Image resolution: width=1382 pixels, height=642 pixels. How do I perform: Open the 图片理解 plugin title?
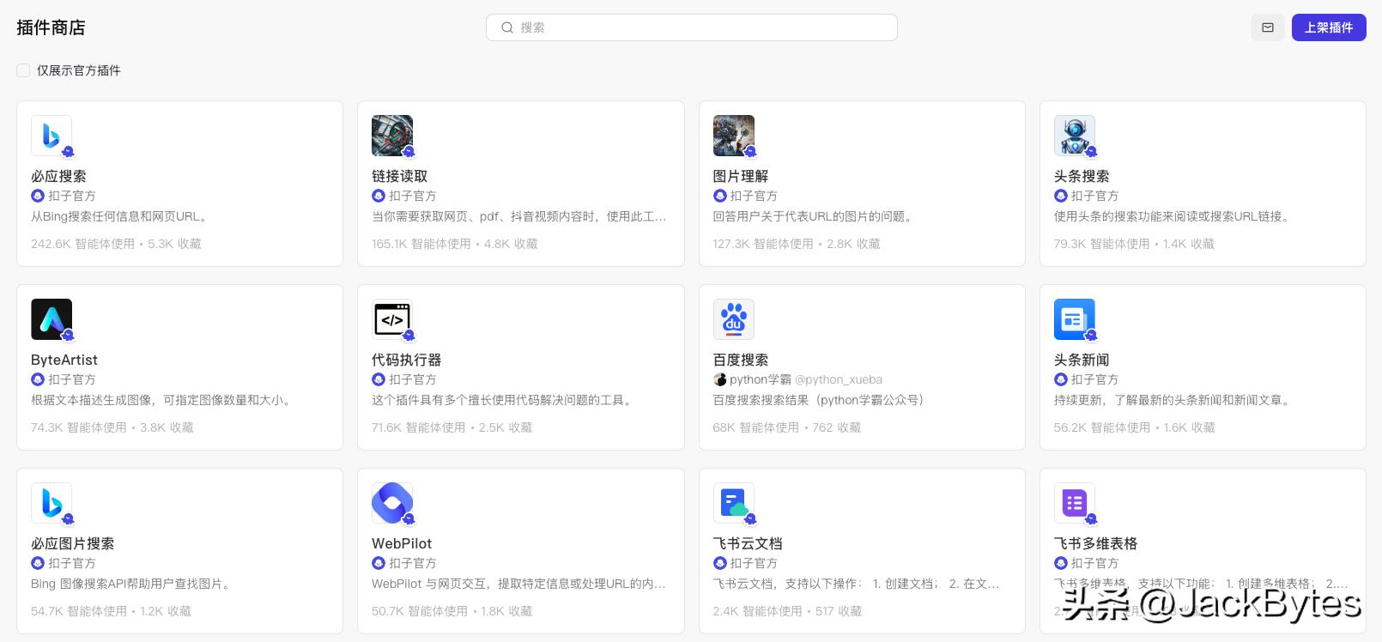pos(741,176)
